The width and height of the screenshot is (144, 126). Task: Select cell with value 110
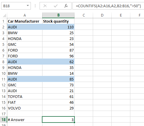point(58,27)
